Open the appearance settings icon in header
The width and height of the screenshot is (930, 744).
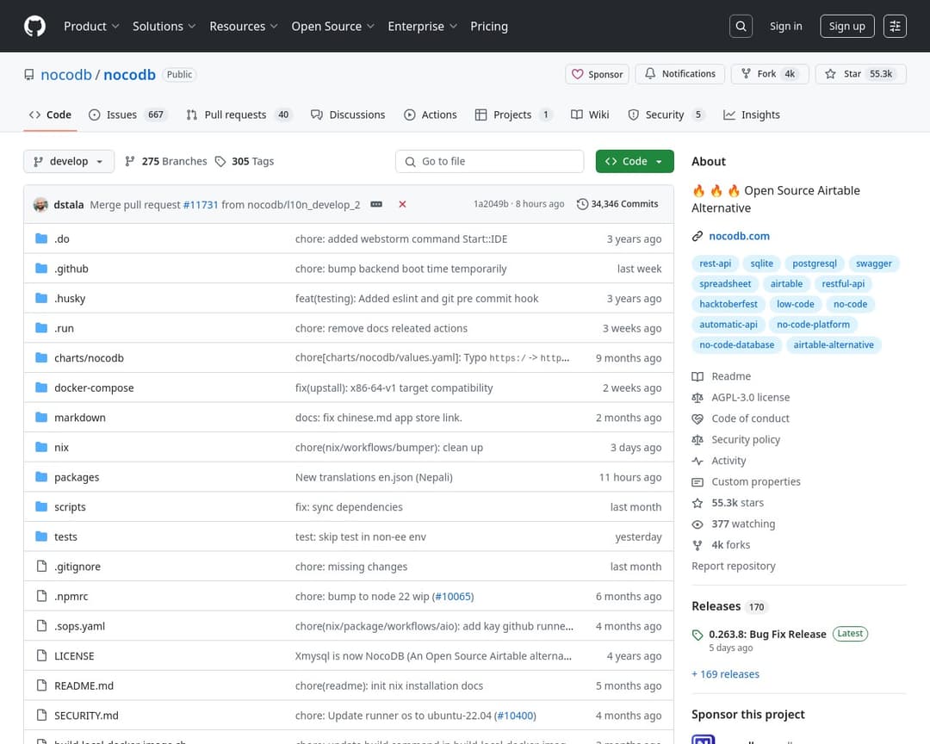[895, 26]
